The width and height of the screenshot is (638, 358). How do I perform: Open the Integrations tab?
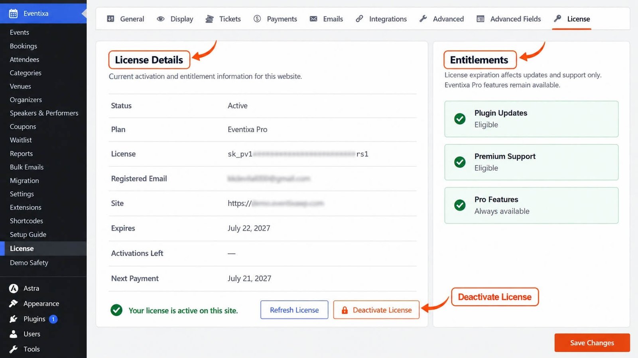click(381, 19)
